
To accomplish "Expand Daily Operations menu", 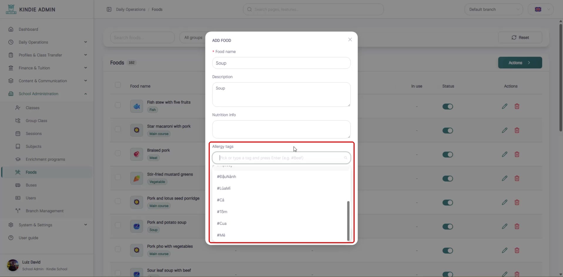I will [47, 42].
